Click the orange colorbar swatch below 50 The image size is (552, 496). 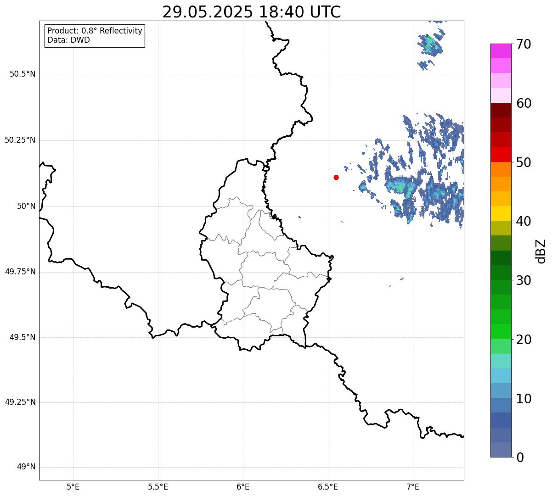(x=501, y=169)
